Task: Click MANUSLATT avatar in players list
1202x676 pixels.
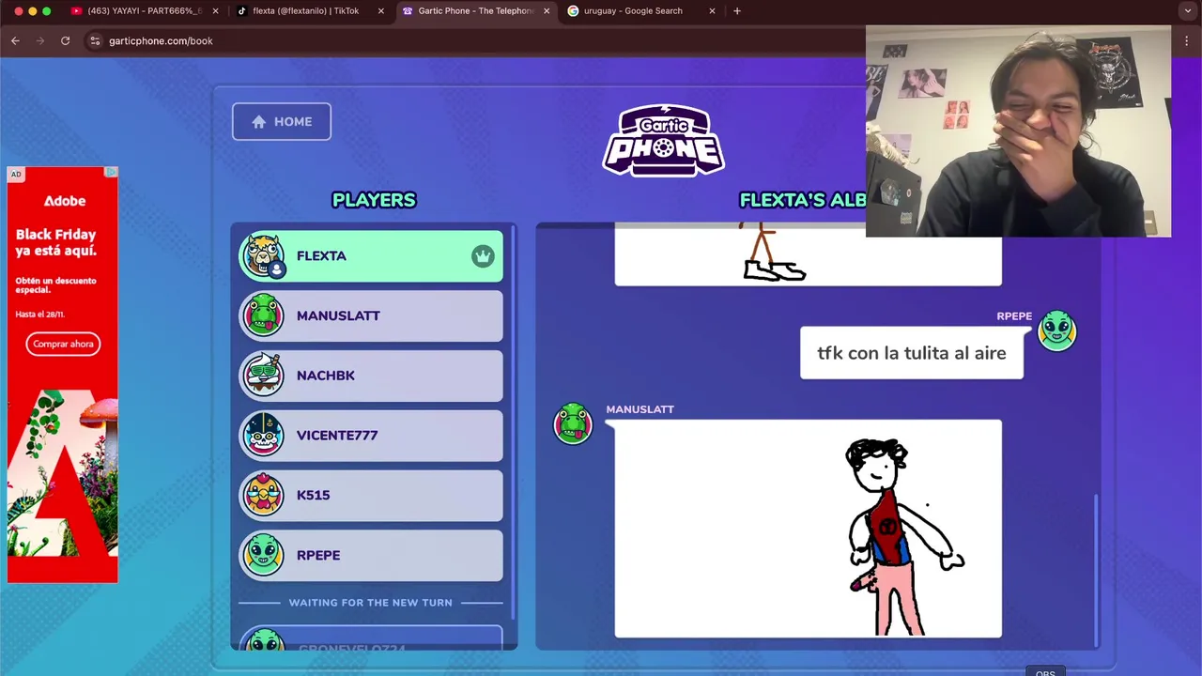Action: click(x=263, y=315)
